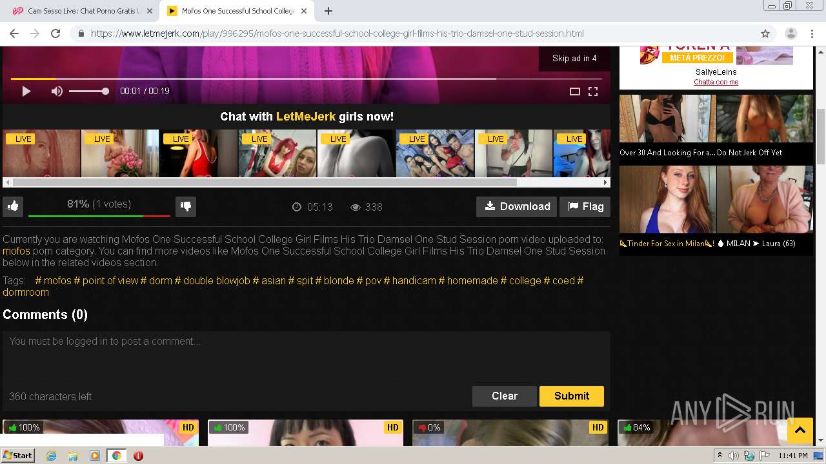Viewport: 826px width, 464px height.
Task: Click the taskbar clock showing 11:41 PM
Action: coord(793,456)
